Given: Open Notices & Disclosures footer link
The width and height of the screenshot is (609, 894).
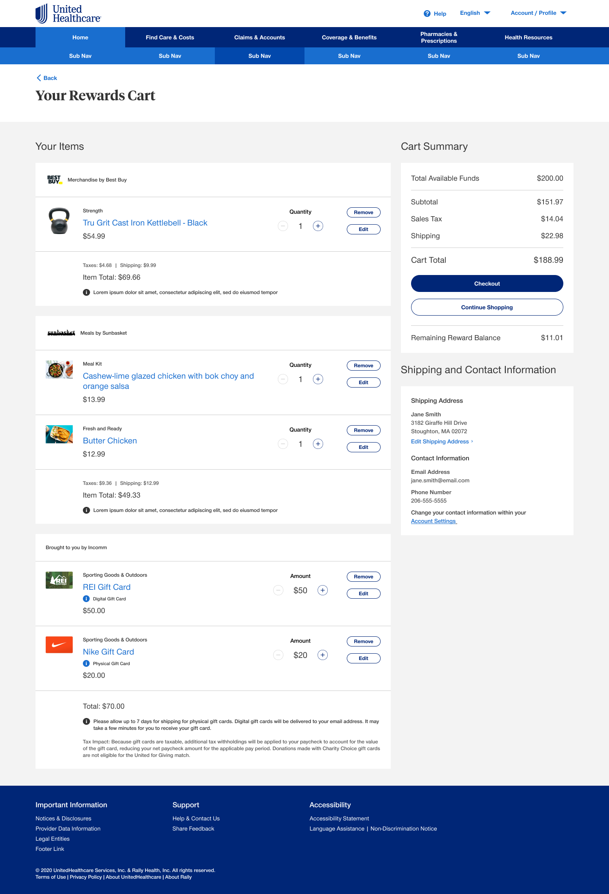Looking at the screenshot, I should [63, 819].
